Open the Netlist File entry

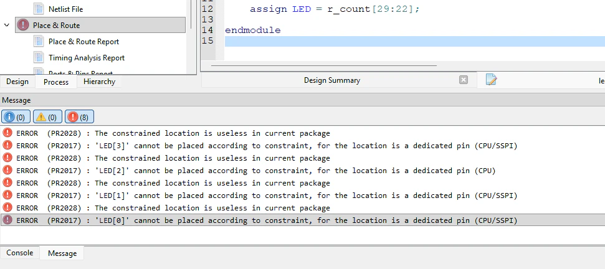(x=65, y=9)
